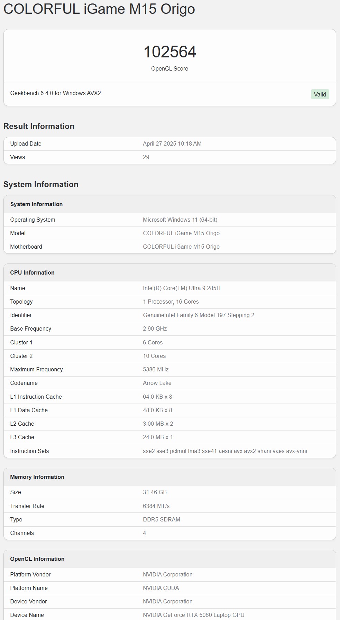The width and height of the screenshot is (340, 620).
Task: Click the Arrow Lake codename value
Action: click(x=157, y=383)
